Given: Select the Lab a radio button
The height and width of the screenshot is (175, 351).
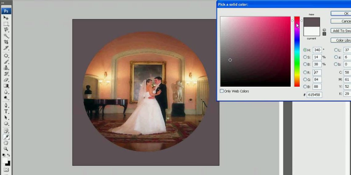Looking at the screenshot, I should [336, 57].
